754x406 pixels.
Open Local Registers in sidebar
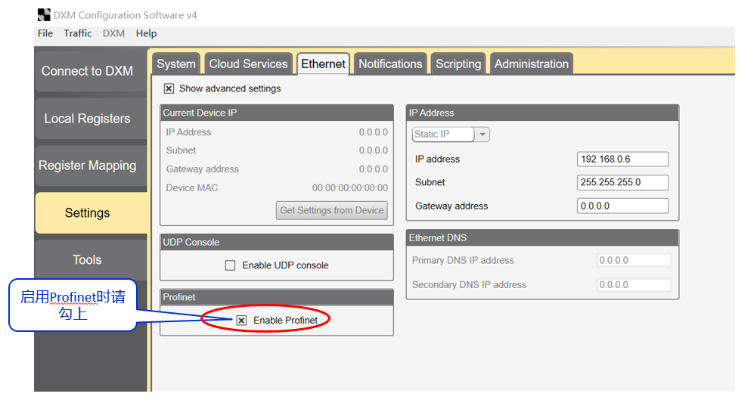point(87,119)
